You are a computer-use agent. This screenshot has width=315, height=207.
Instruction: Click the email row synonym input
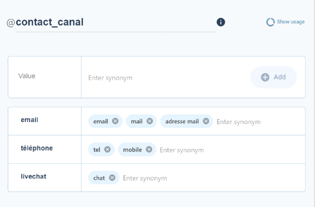click(x=259, y=122)
